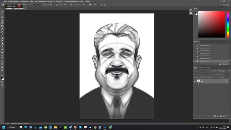Click foreground color swatch in left toolbar
The height and width of the screenshot is (130, 231).
1,78
